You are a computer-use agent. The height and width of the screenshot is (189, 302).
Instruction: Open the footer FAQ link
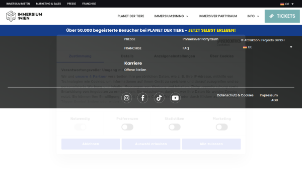pyautogui.click(x=186, y=48)
